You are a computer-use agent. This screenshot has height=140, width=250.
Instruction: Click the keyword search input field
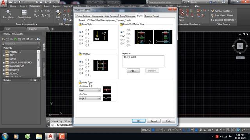pyautogui.click(x=165, y=2)
